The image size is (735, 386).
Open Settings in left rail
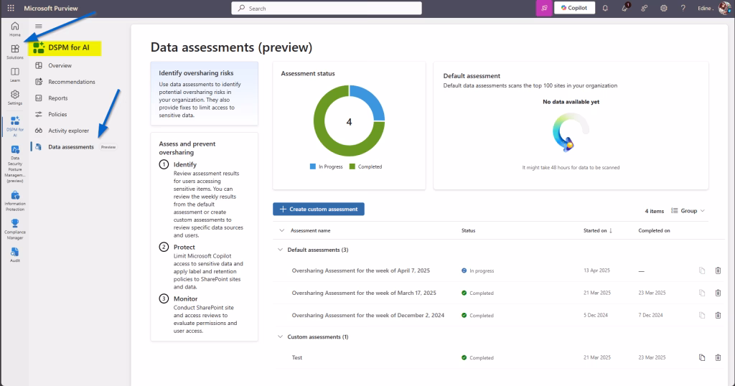pos(15,98)
